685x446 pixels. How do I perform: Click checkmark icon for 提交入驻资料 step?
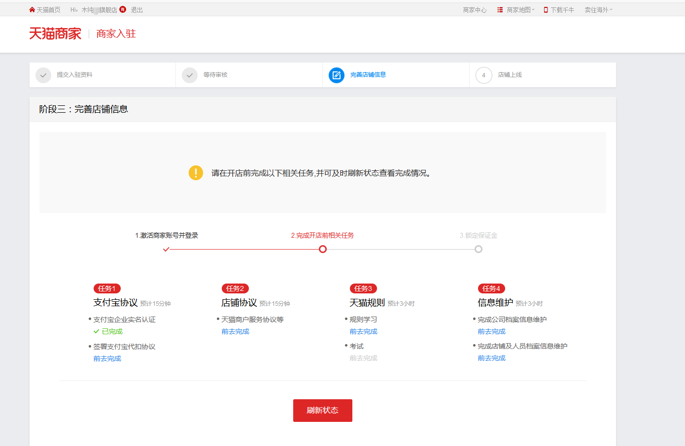[43, 75]
